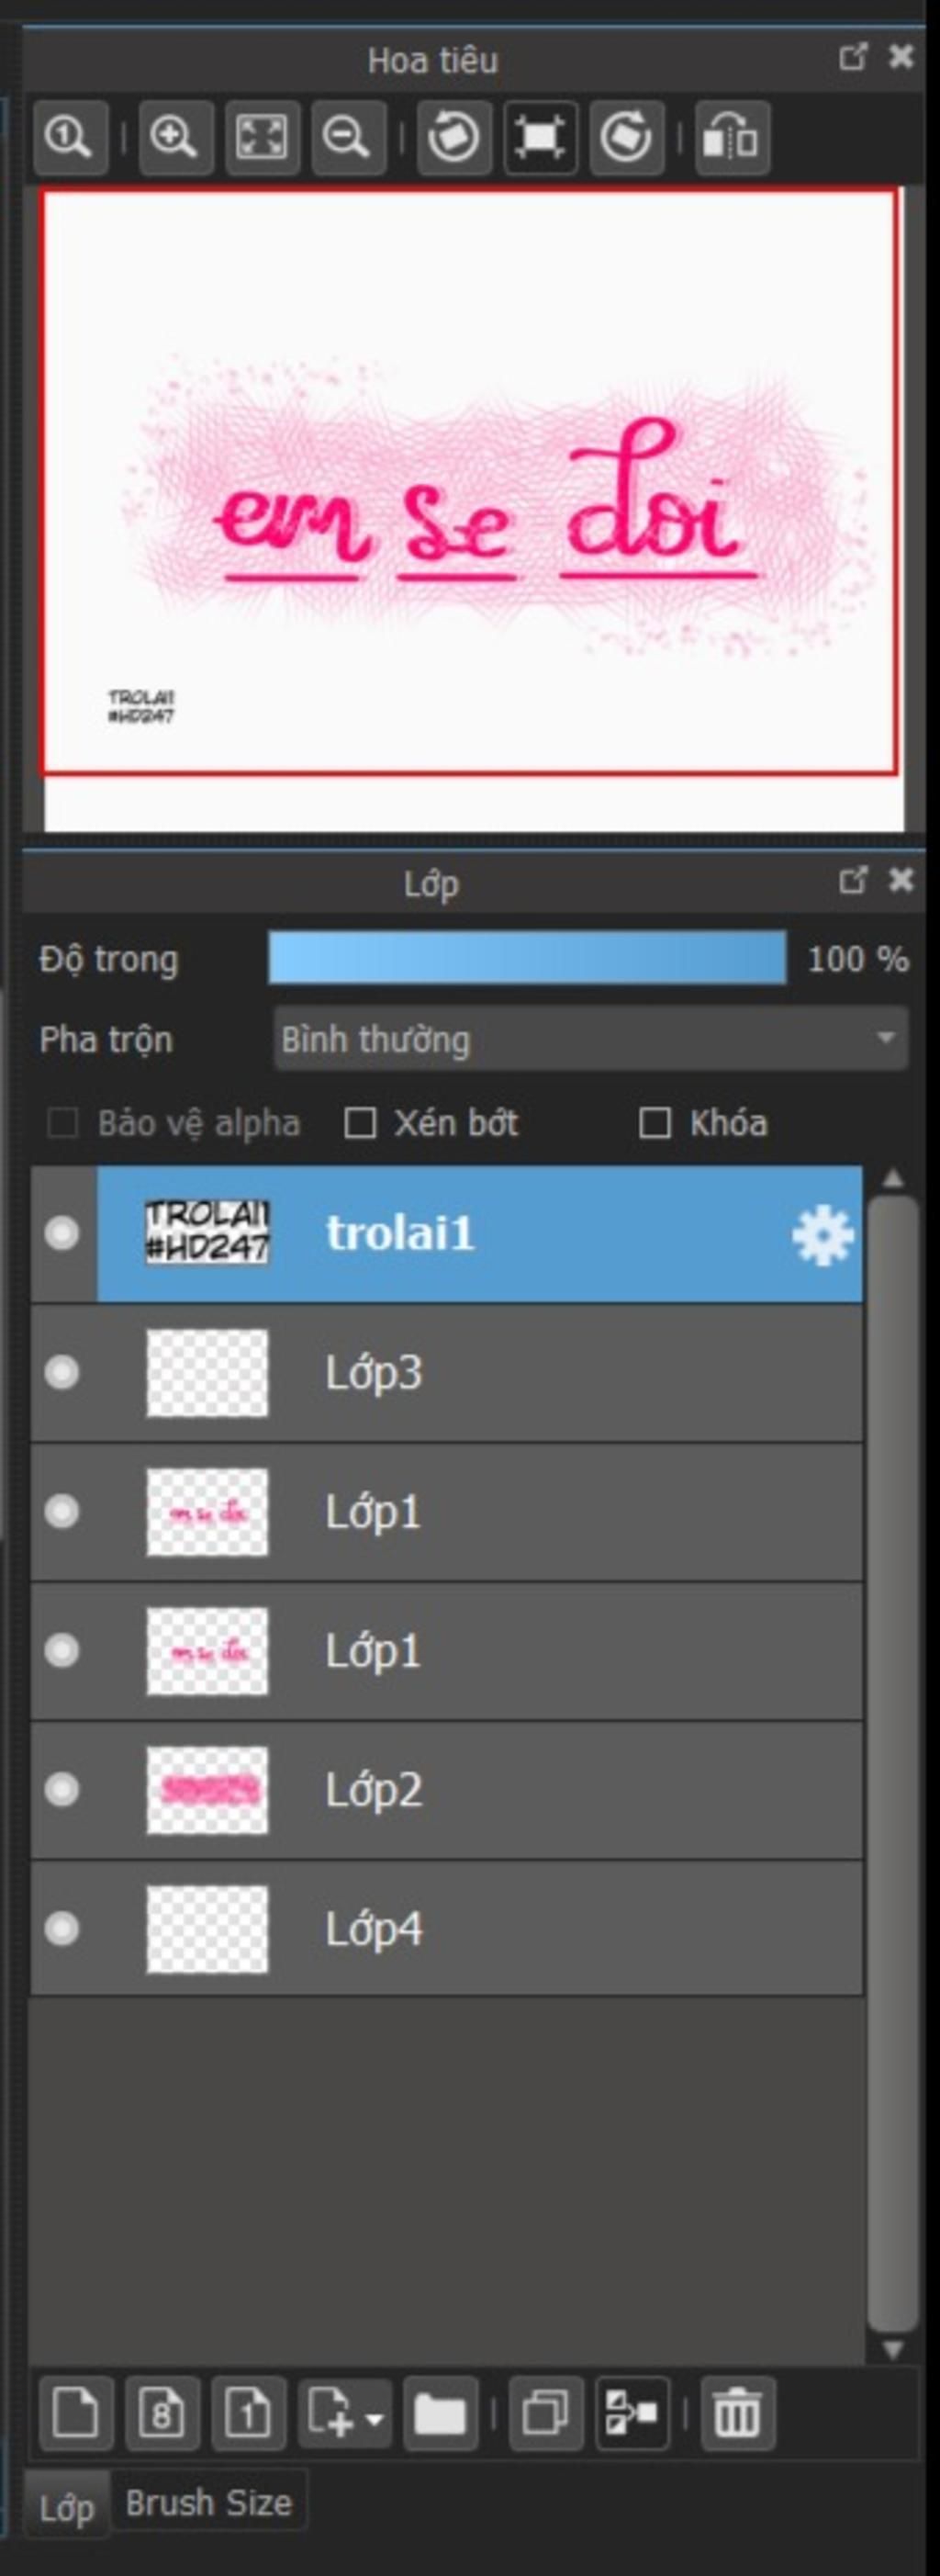The height and width of the screenshot is (2576, 940).
Task: Delete layer with trash icon
Action: [738, 2414]
